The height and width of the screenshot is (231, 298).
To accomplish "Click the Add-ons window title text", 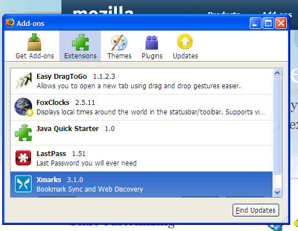I will [30, 24].
